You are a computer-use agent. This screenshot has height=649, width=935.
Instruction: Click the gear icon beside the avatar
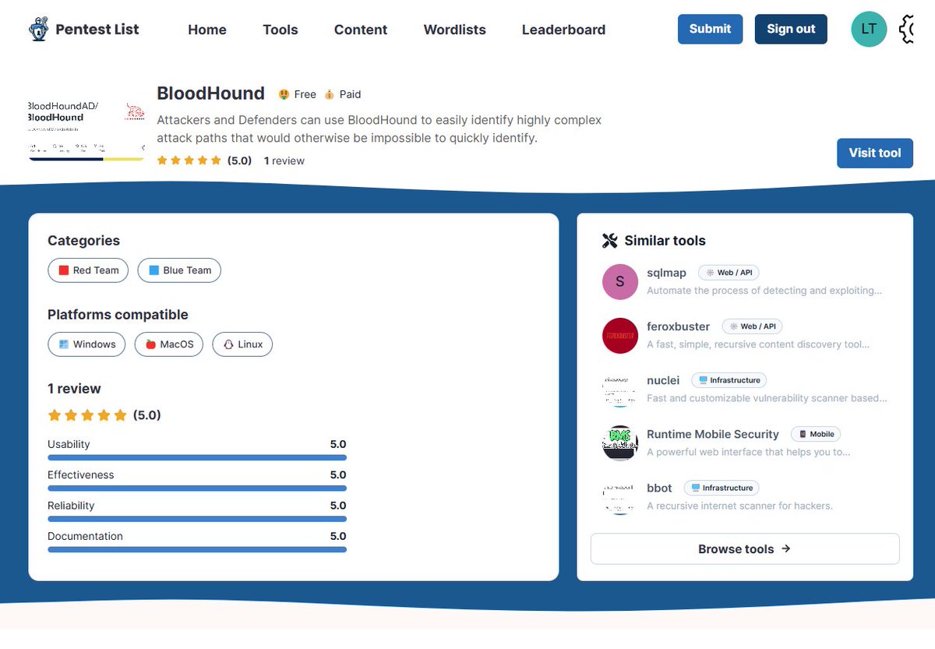[x=906, y=30]
